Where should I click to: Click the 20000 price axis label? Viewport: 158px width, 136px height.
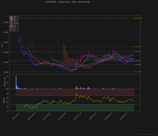(6, 52)
